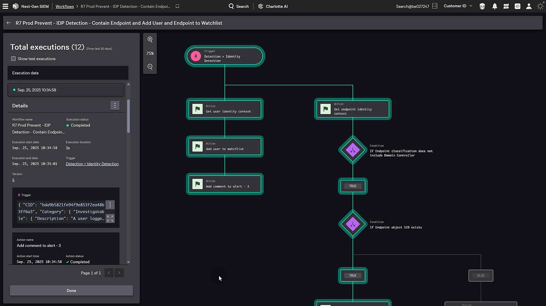Open the trigger JSON three-dot menu
Image resolution: width=546 pixels, height=306 pixels.
[x=110, y=205]
